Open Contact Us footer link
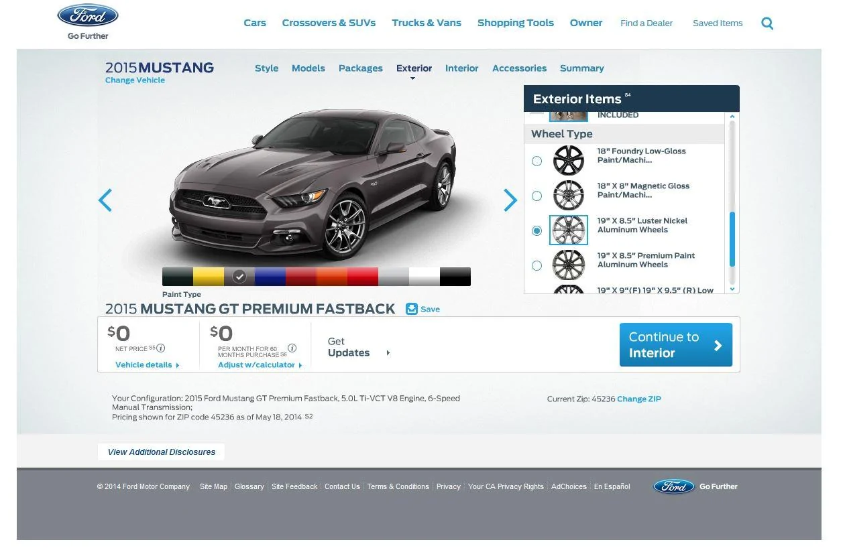845x548 pixels. (x=342, y=487)
